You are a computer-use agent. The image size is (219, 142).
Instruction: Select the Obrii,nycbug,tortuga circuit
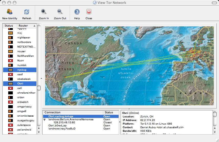pyautogui.click(x=81, y=116)
